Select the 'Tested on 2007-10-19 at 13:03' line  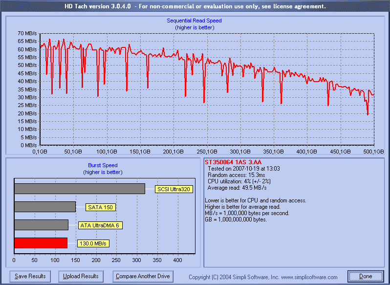[x=244, y=169]
